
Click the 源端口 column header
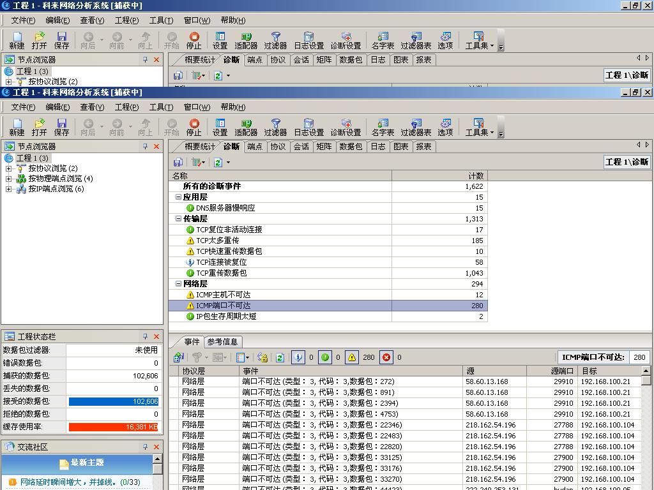tap(552, 371)
